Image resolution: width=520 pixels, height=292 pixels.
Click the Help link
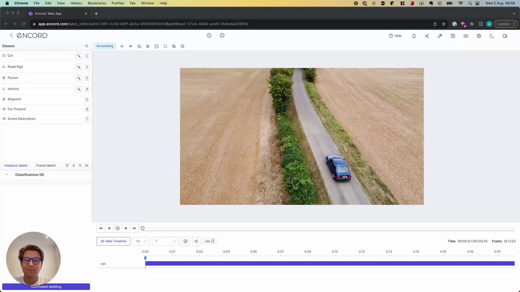click(395, 36)
